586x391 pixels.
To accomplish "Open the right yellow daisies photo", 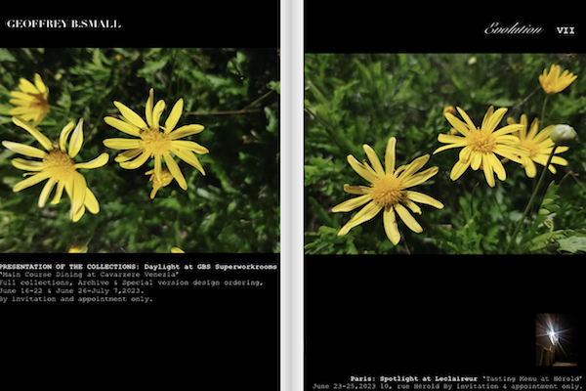I will tap(444, 153).
